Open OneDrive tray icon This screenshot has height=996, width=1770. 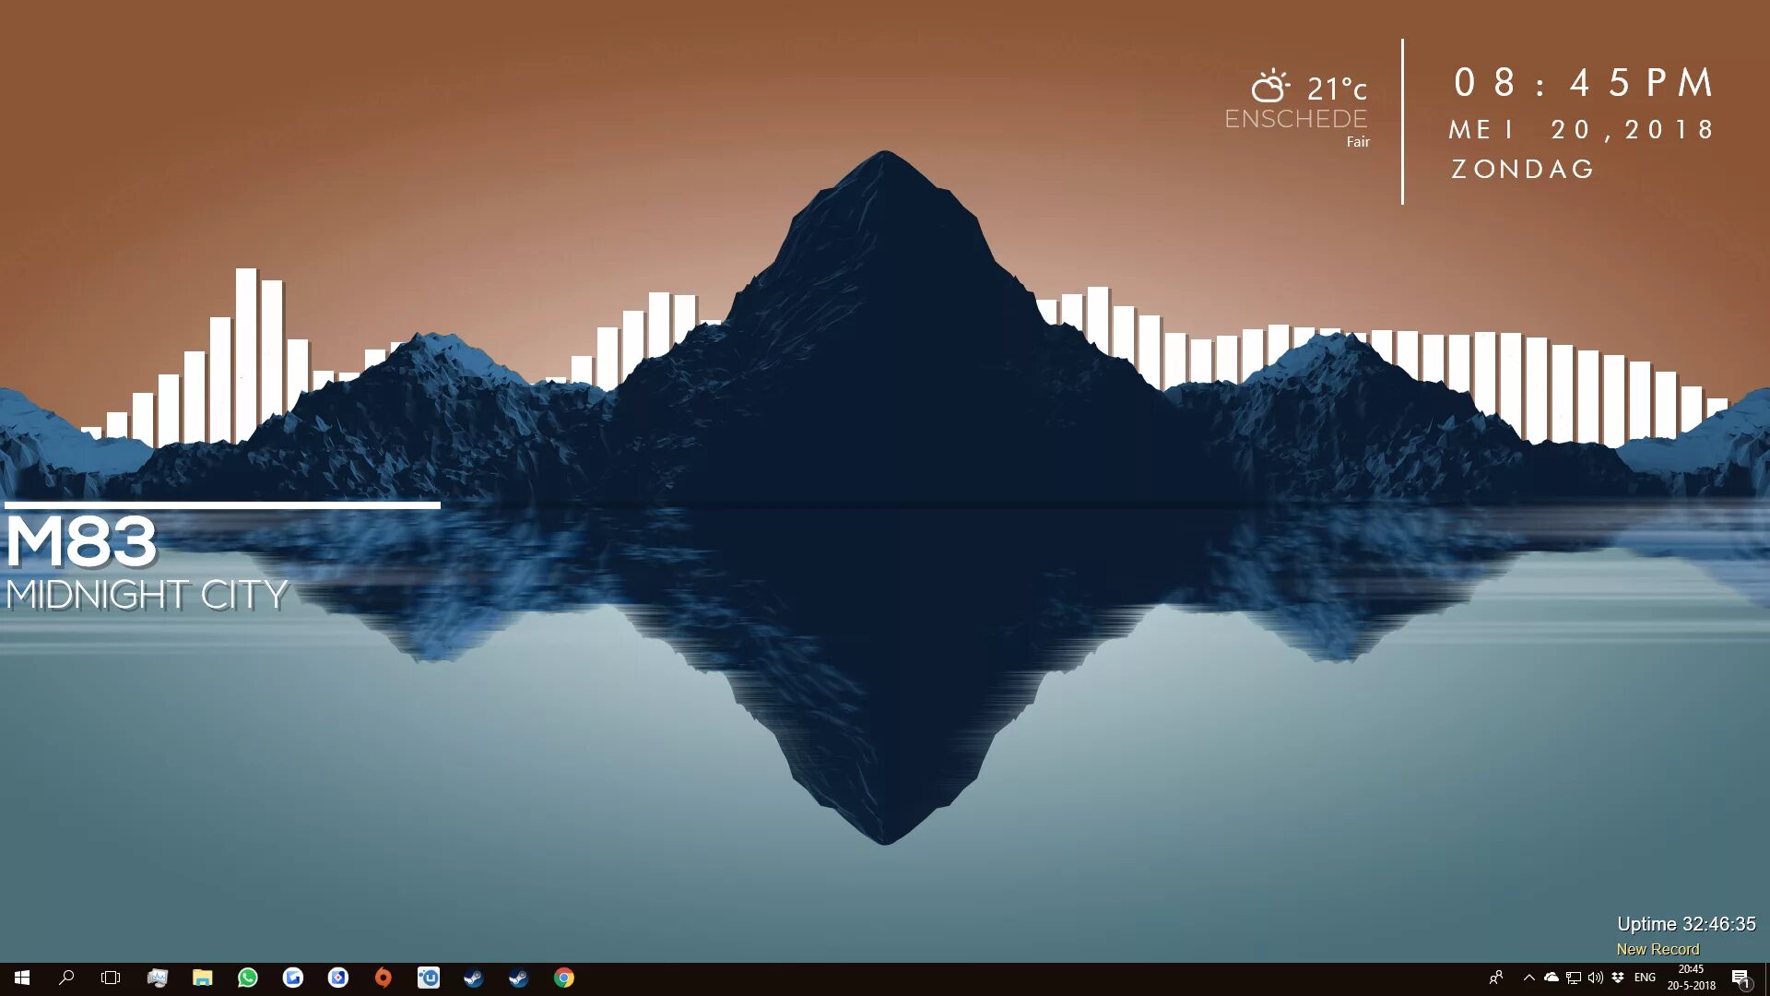click(x=1551, y=978)
